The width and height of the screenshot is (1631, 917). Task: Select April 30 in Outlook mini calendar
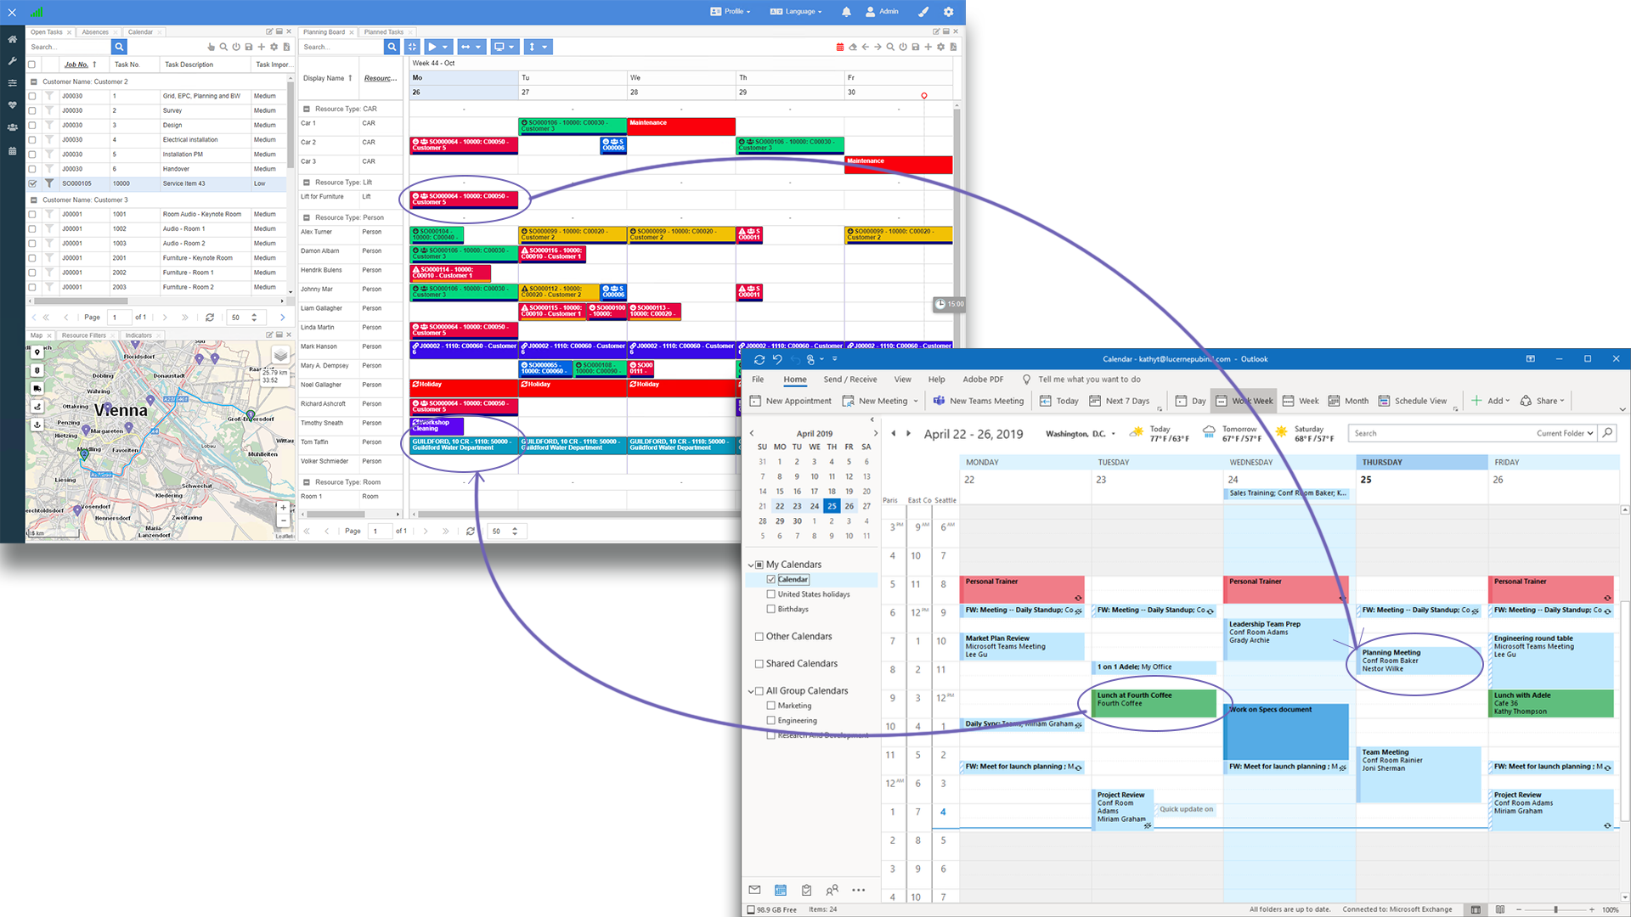(x=797, y=520)
